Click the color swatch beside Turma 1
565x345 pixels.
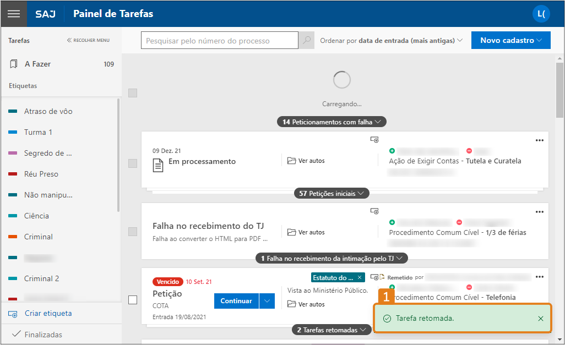click(12, 132)
